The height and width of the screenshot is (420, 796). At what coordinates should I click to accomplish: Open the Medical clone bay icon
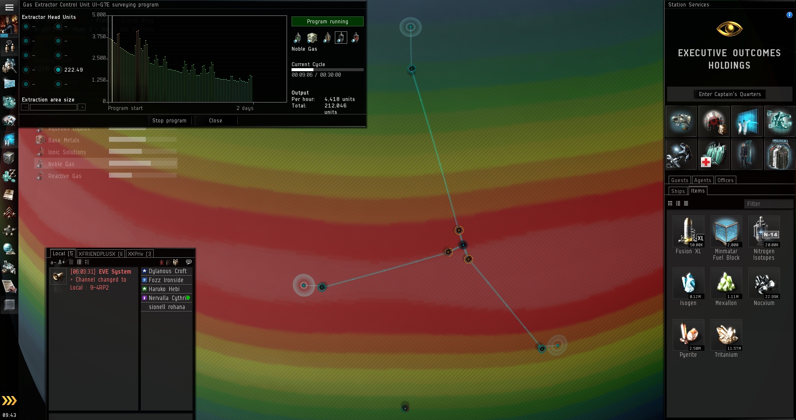[x=714, y=154]
